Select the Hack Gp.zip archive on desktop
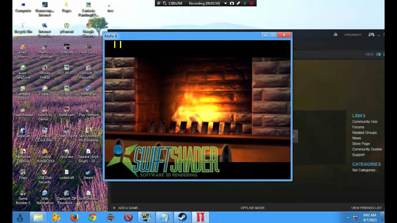Viewport: 397px width, 223px height. [88, 49]
